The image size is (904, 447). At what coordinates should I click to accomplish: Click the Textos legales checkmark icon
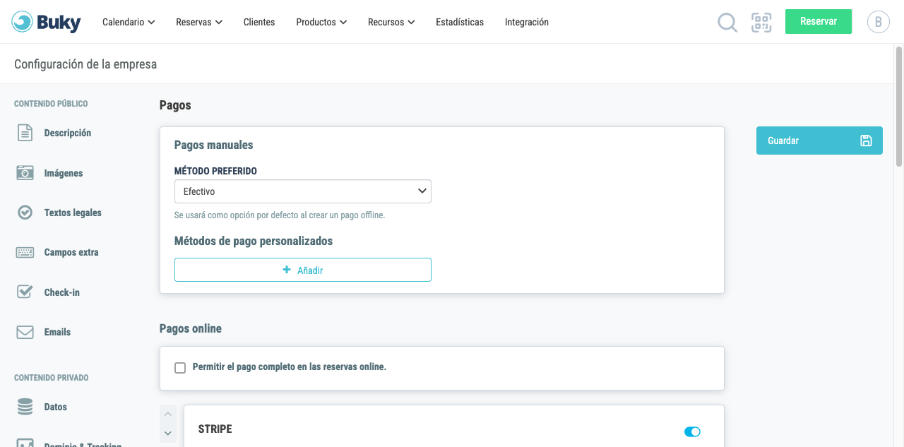tap(25, 213)
